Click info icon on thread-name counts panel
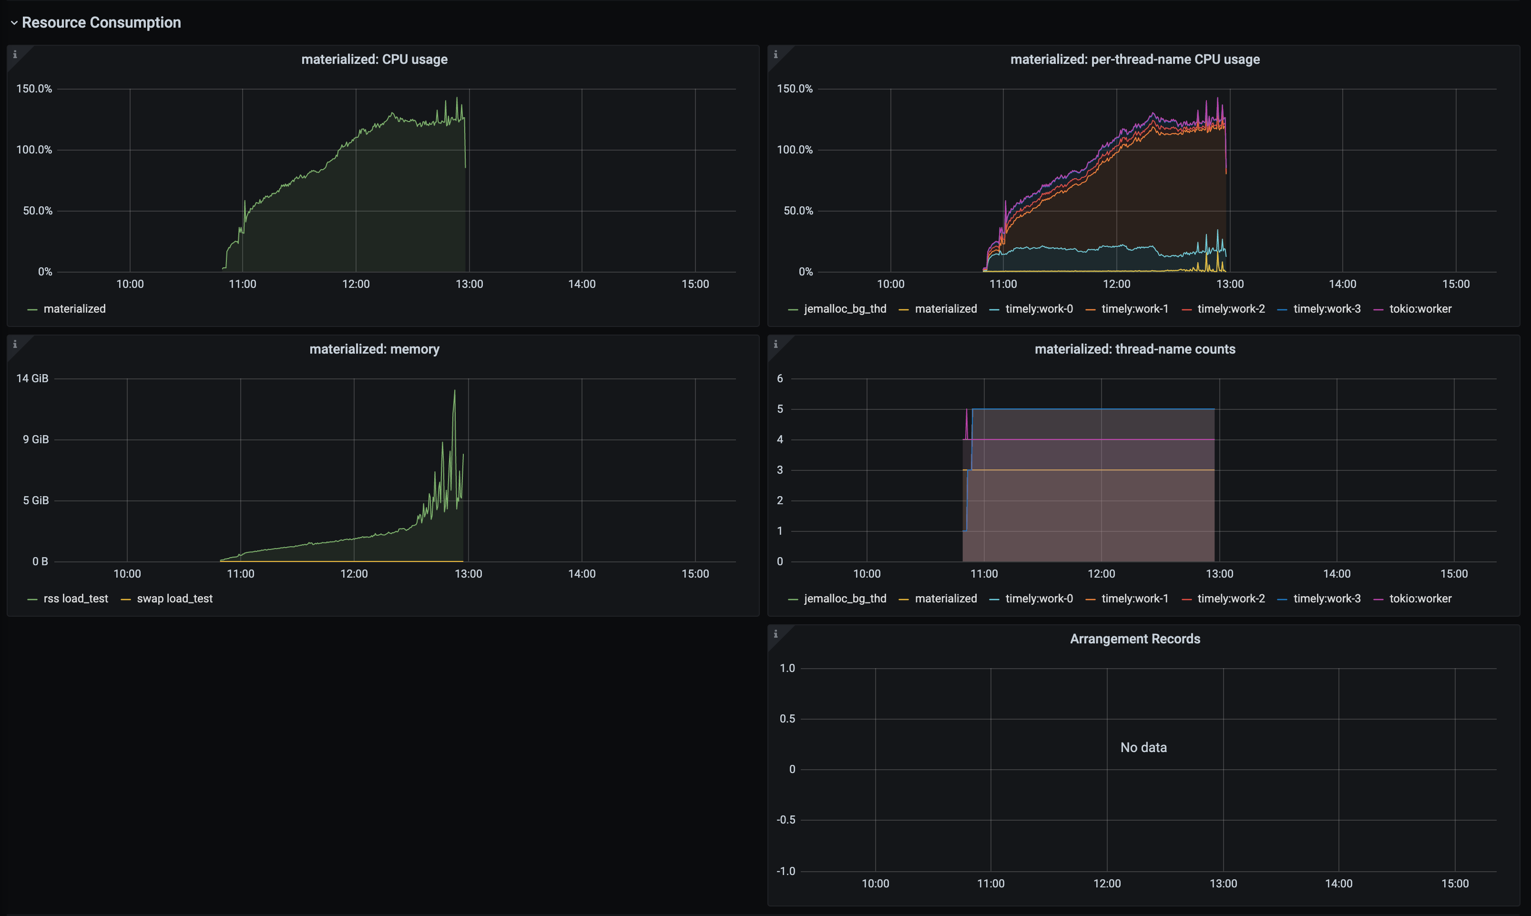The height and width of the screenshot is (916, 1531). pos(776,345)
